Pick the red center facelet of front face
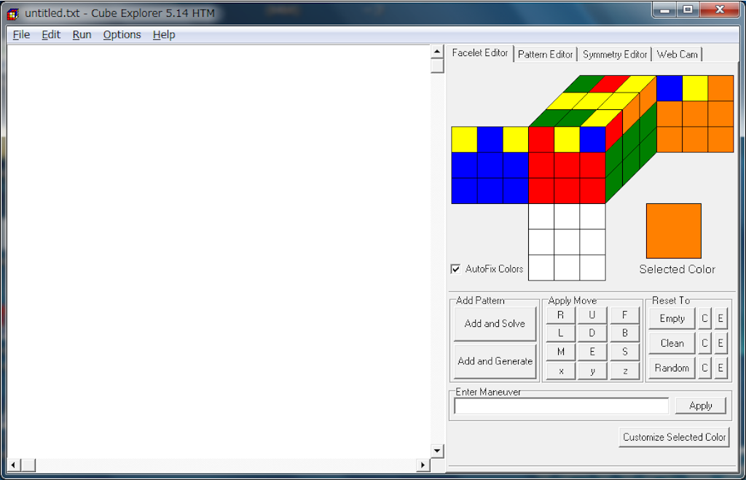The height and width of the screenshot is (480, 746). click(567, 165)
